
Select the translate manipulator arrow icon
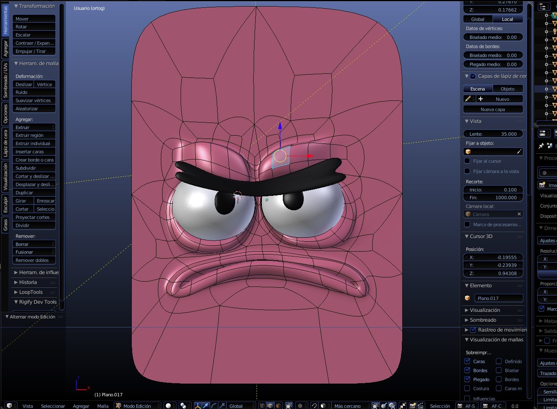(206, 406)
